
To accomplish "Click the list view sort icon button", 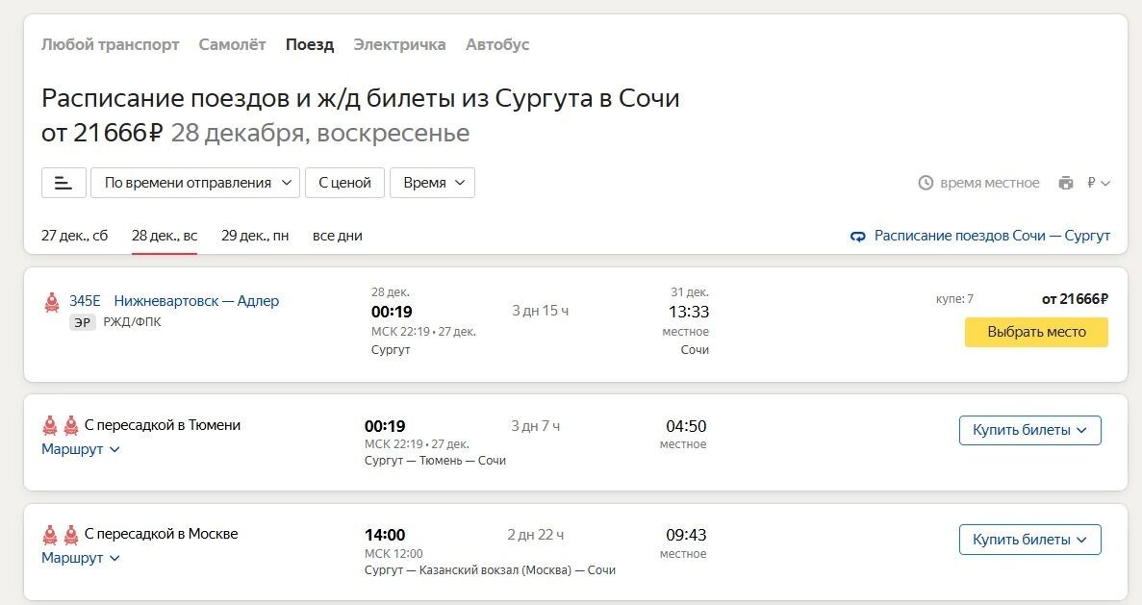I will coord(63,183).
